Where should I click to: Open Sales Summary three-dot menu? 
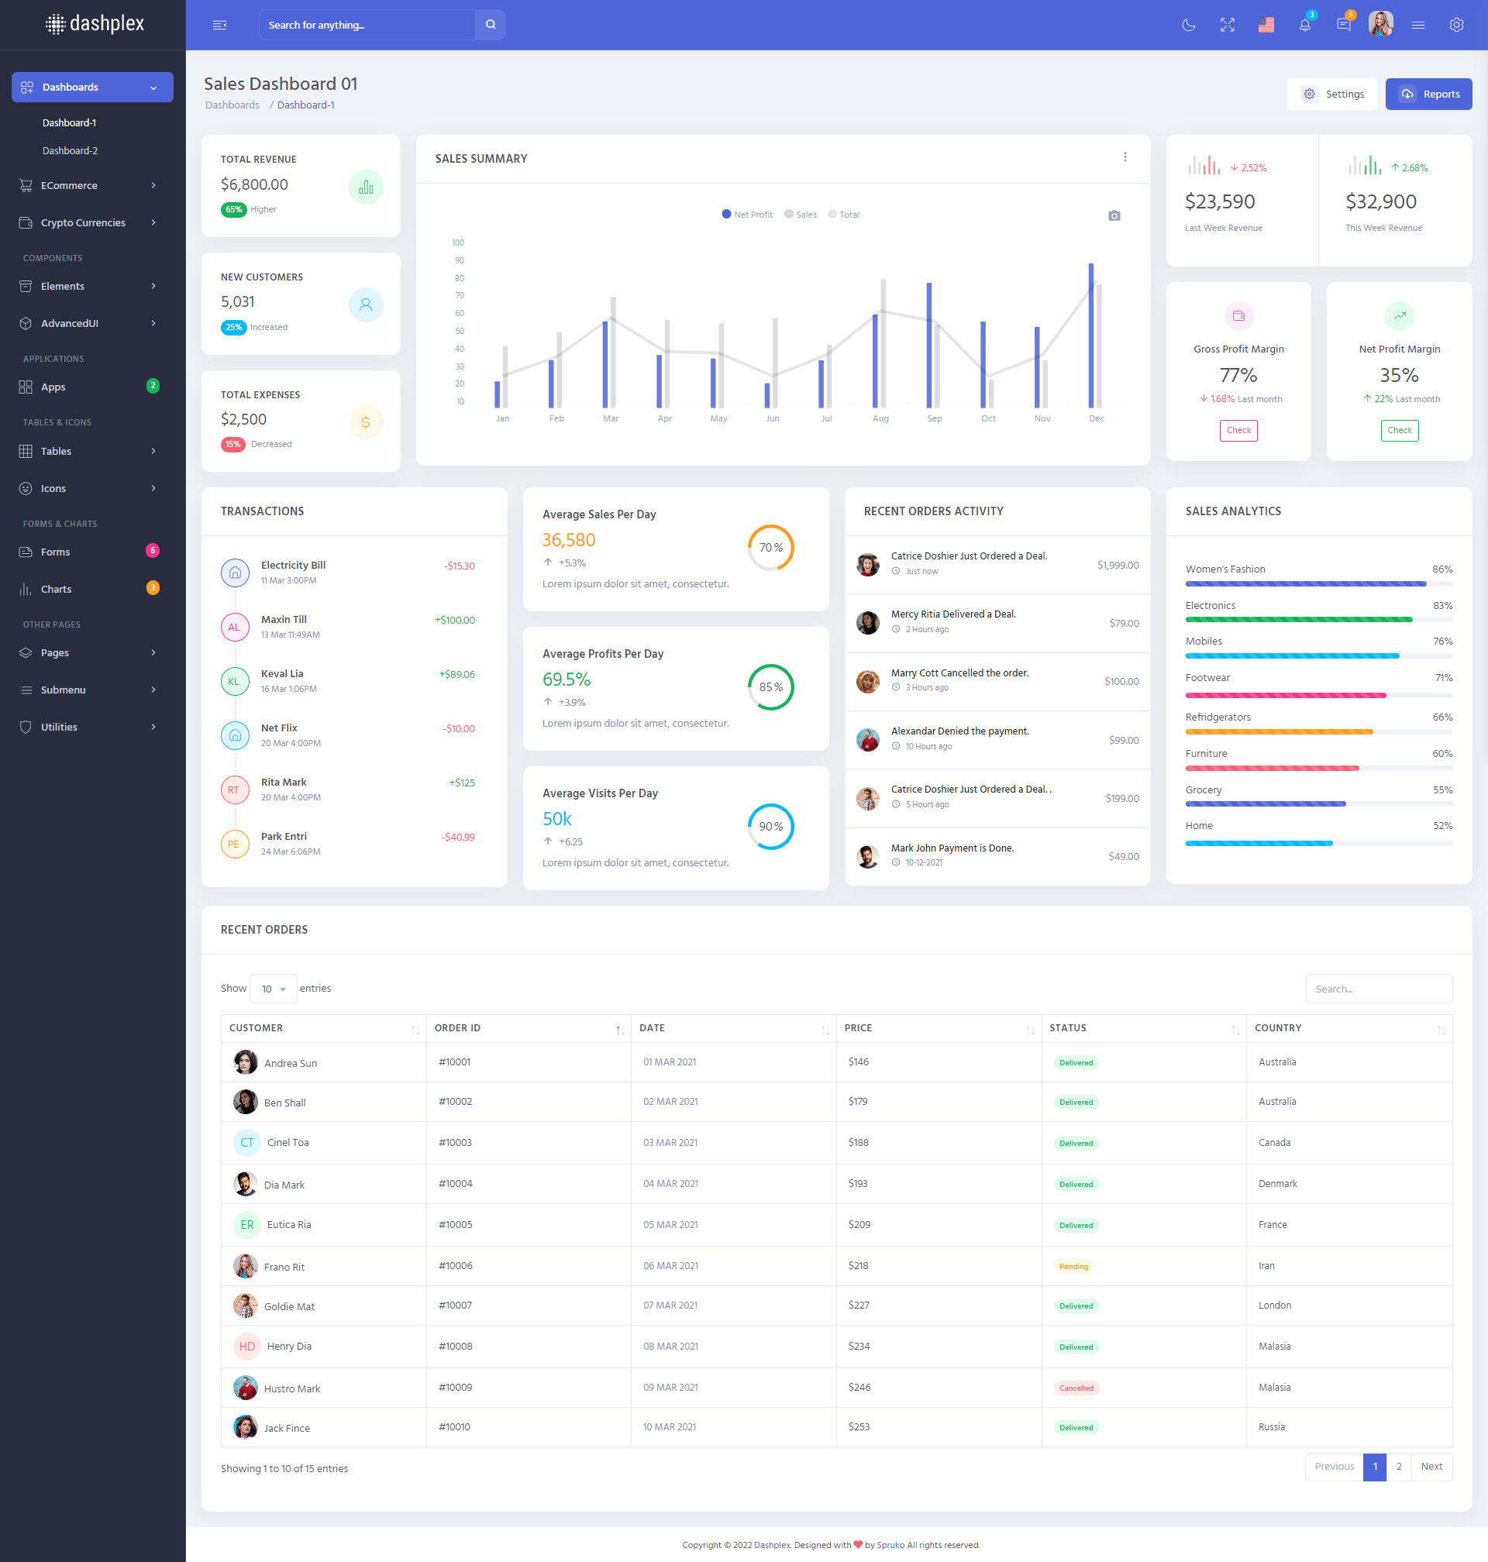click(1125, 157)
